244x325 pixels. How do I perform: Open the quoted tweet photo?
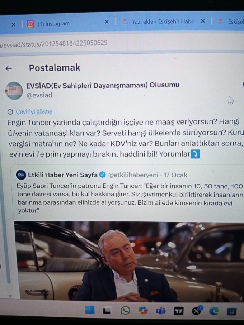129,261
